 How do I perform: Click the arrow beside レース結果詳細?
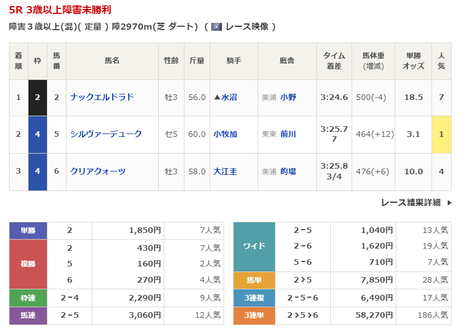(x=449, y=203)
